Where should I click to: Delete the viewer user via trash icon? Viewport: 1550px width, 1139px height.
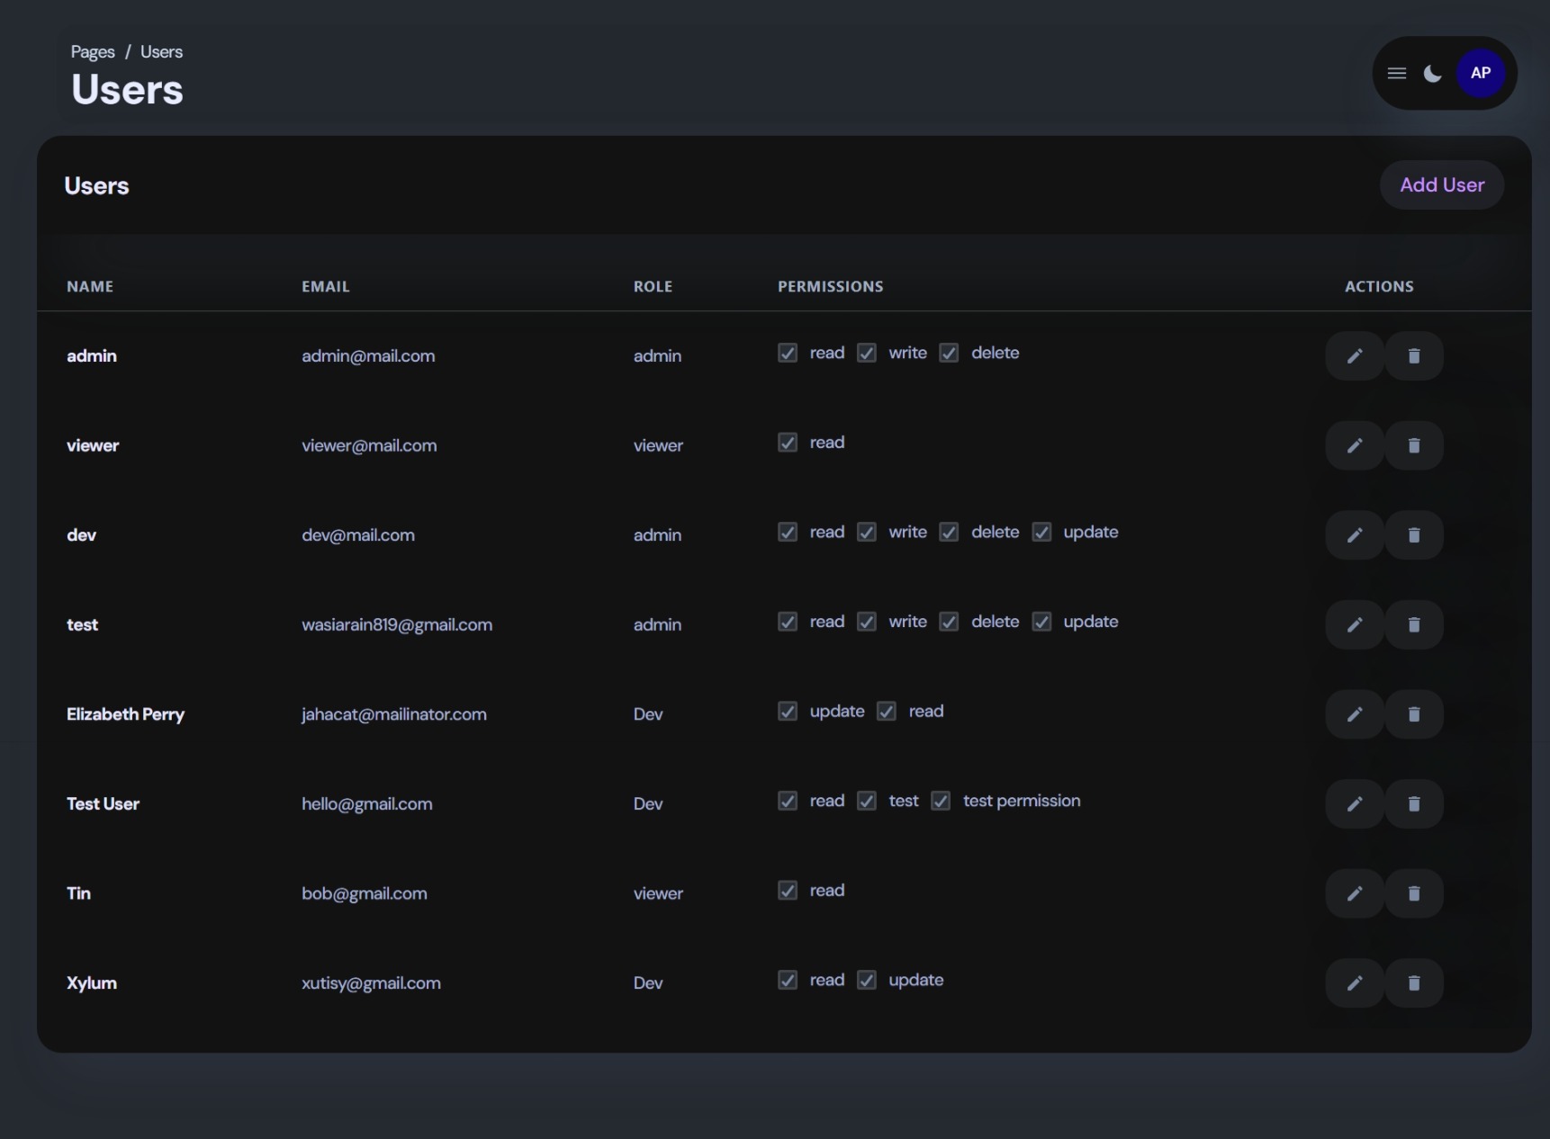[x=1413, y=446]
